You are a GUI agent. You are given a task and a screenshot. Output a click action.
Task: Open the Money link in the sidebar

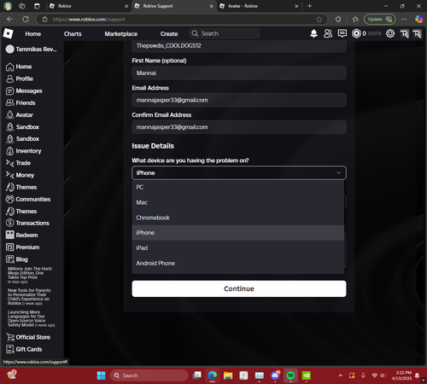pos(25,175)
